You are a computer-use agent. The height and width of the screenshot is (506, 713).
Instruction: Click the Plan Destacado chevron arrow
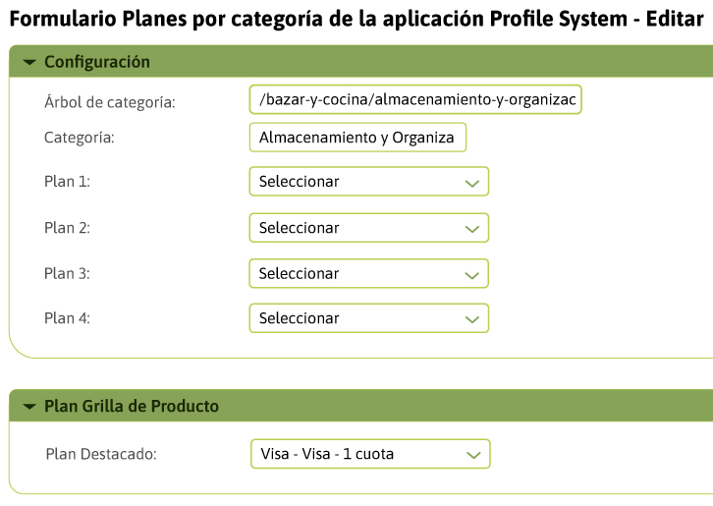click(473, 455)
